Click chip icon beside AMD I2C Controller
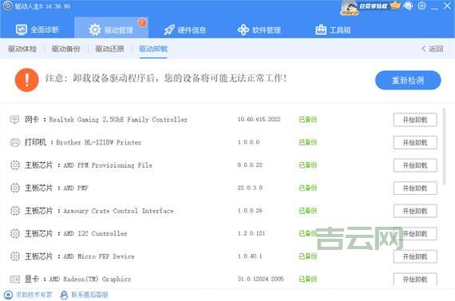 click(15, 233)
